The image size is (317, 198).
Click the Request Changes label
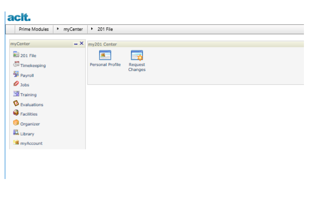click(x=137, y=67)
